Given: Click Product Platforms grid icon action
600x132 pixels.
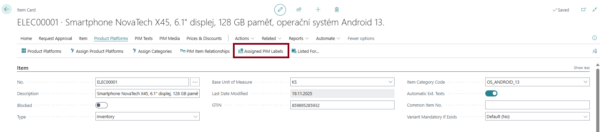Looking at the screenshot, I should click(41, 51).
